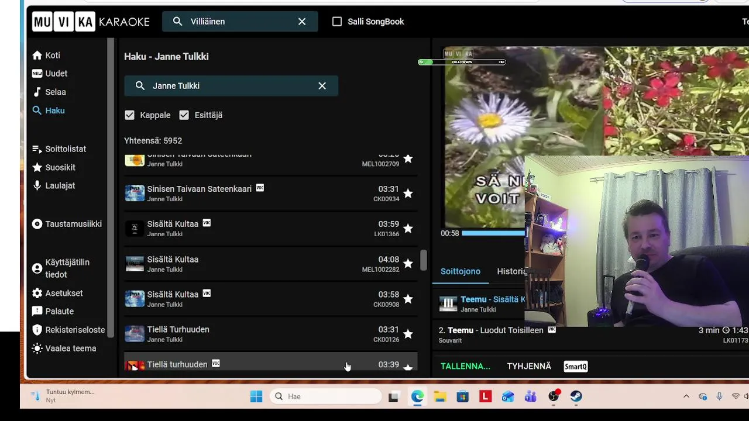This screenshot has width=749, height=421.
Task: Open the Windows Start menu
Action: (x=256, y=396)
